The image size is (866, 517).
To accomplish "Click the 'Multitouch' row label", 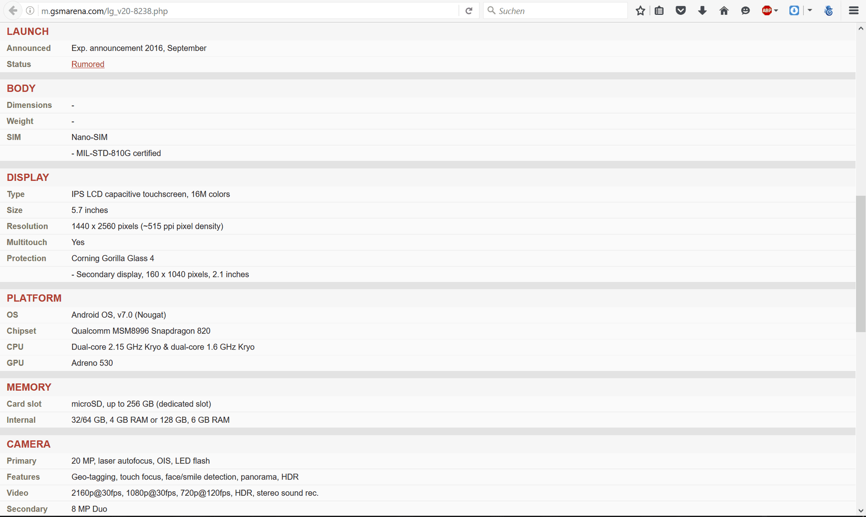I will [x=27, y=242].
